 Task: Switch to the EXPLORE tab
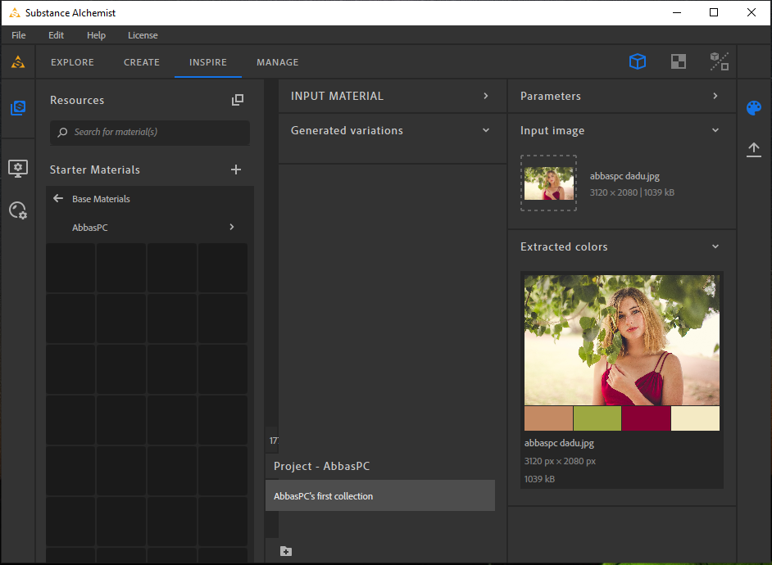[x=72, y=62]
